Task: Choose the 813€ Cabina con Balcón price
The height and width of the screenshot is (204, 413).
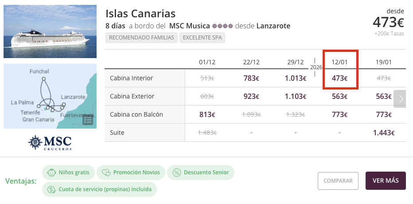Action: pyautogui.click(x=207, y=115)
